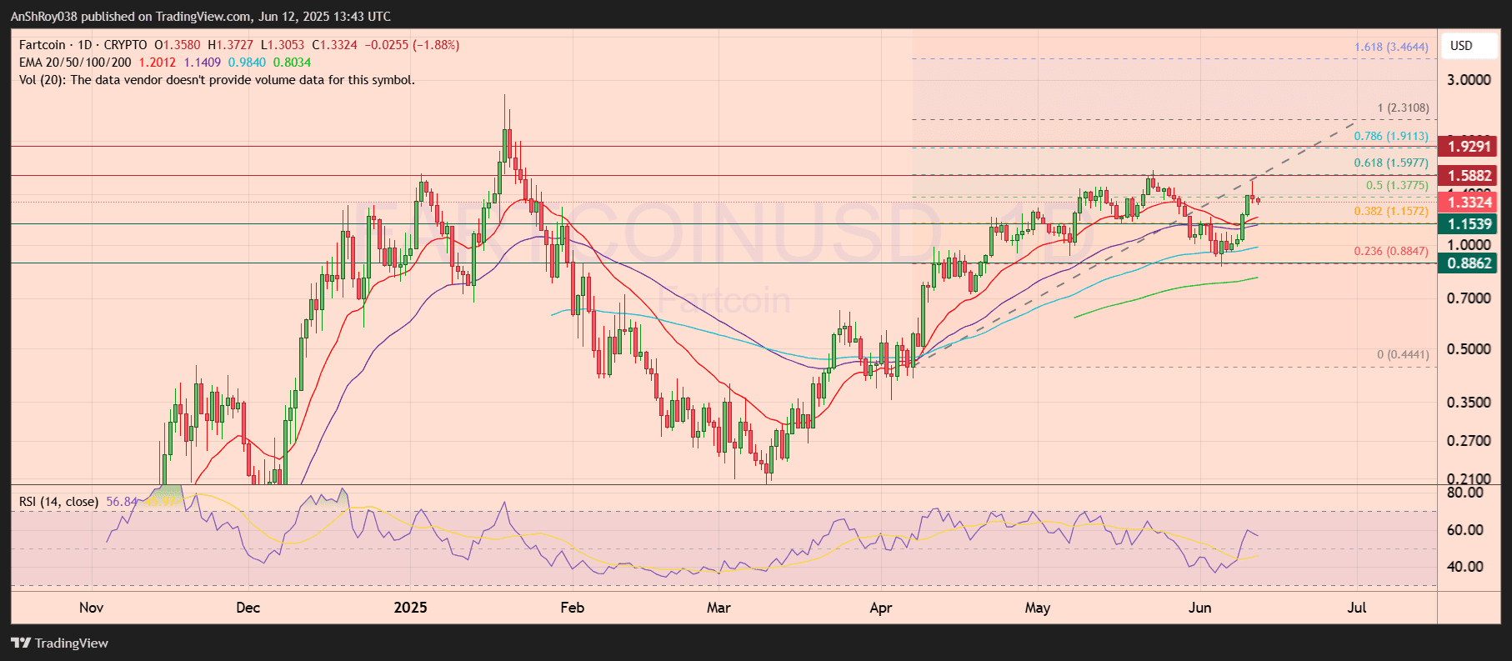This screenshot has width=1512, height=661.
Task: Click the publisher header AnShRoy038 text
Action: [43, 16]
